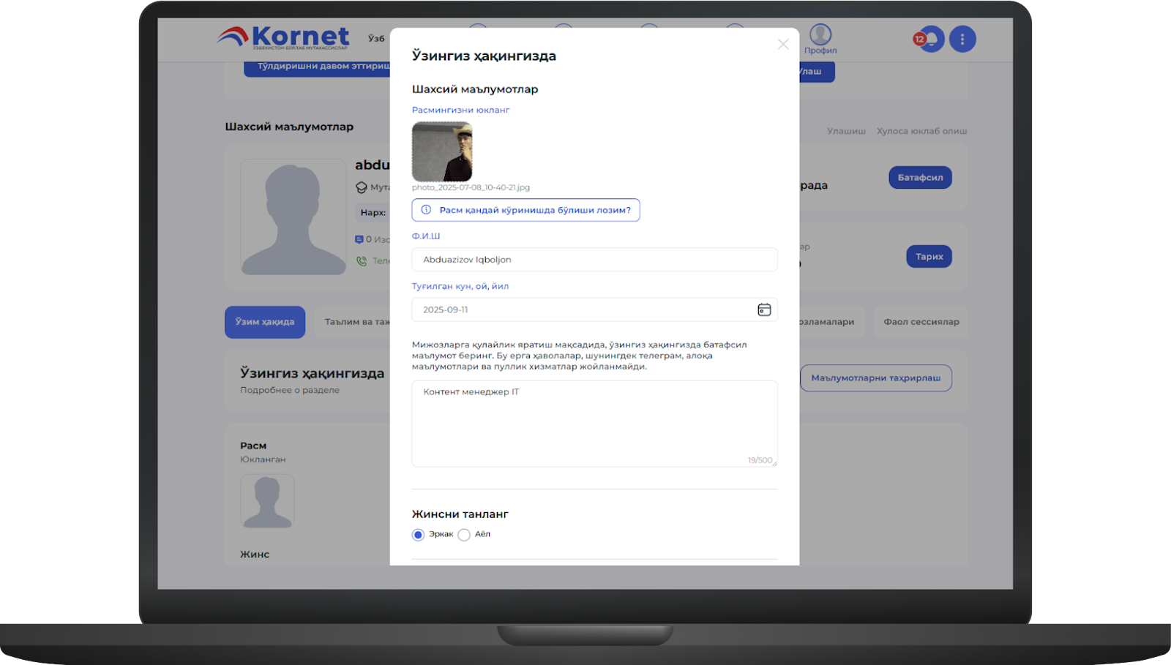The image size is (1171, 665).
Task: Click the large profile avatar placeholder
Action: [293, 218]
